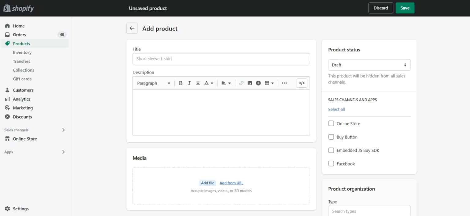Viewport: 470px width, 216px height.
Task: Navigate to Gift cards in the sidebar
Action: tap(22, 79)
